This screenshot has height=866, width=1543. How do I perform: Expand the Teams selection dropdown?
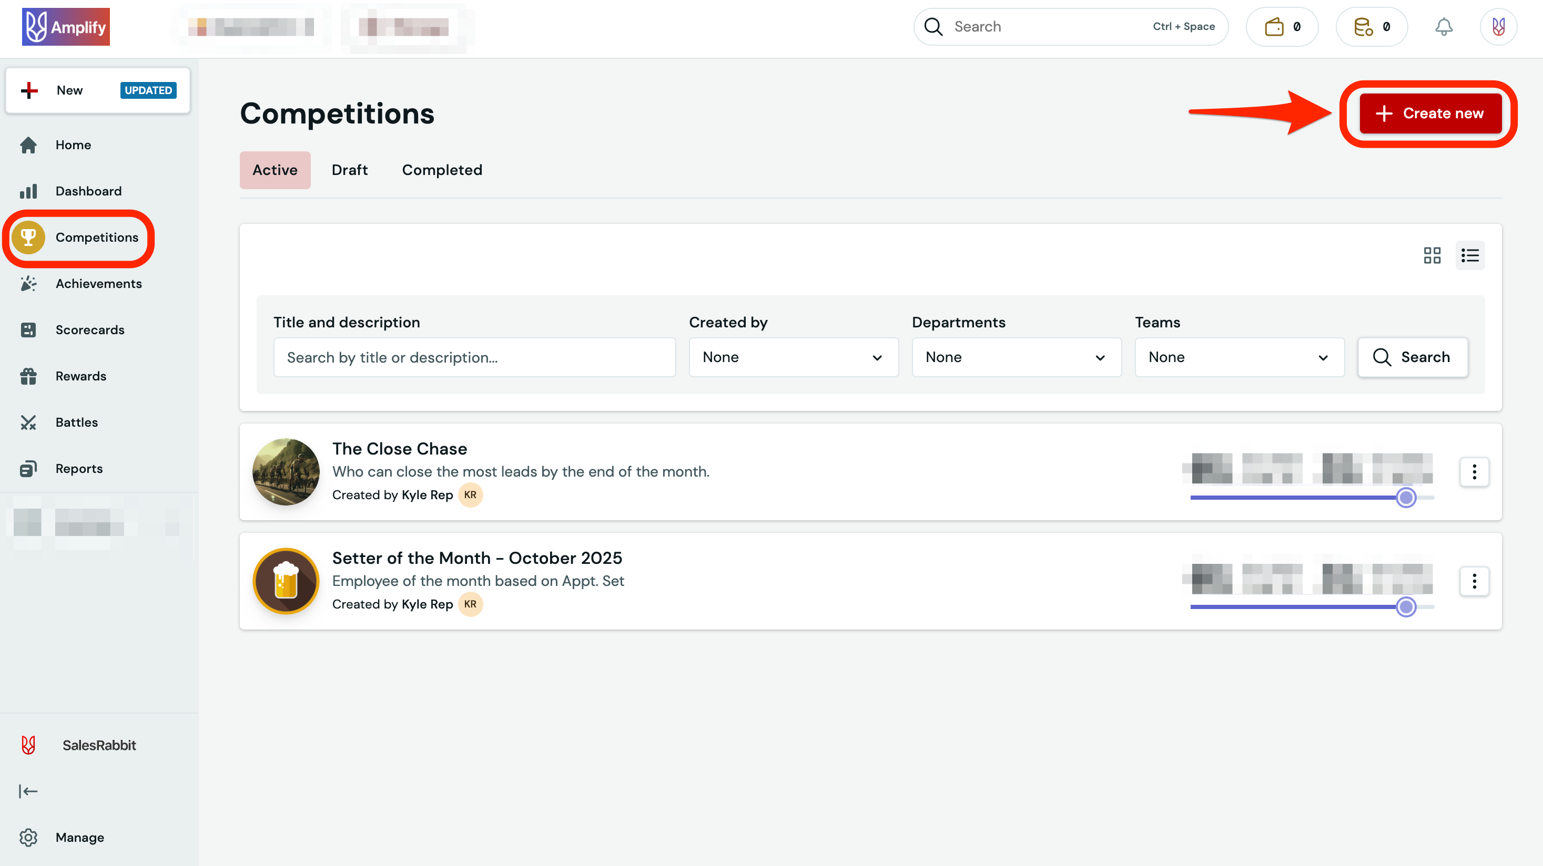click(1239, 357)
